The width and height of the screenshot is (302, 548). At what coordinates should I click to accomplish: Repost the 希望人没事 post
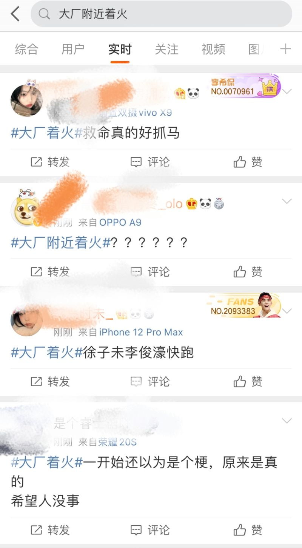click(50, 530)
